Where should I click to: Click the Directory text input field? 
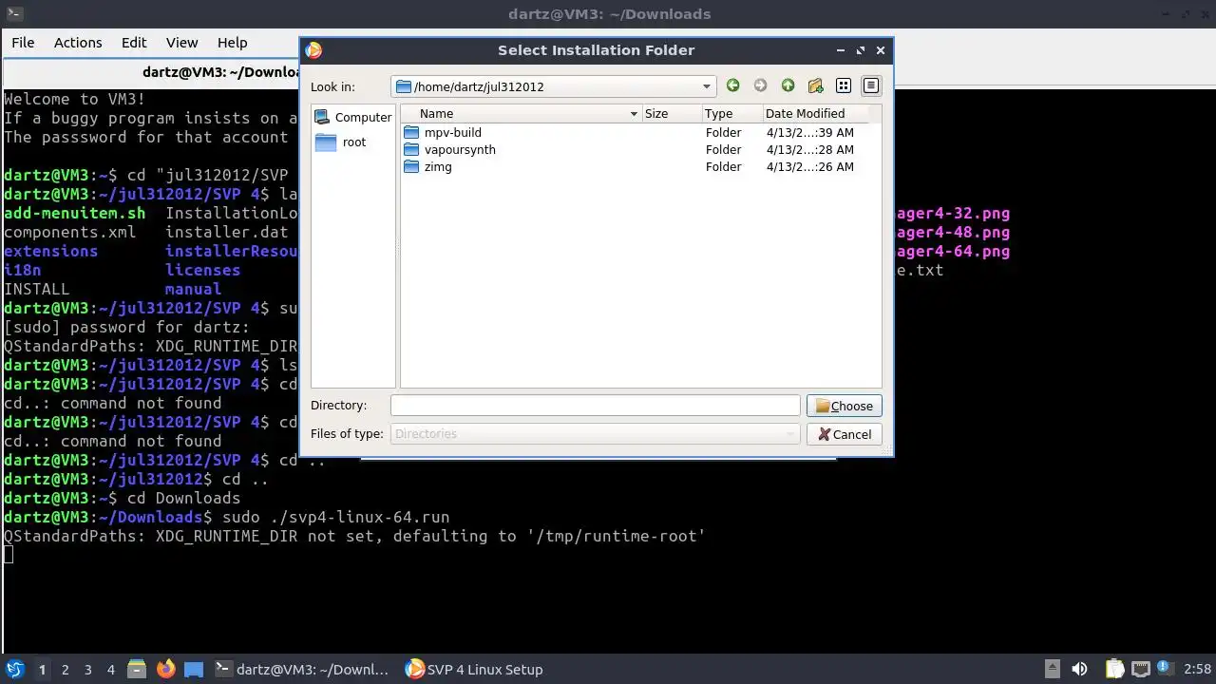click(595, 406)
